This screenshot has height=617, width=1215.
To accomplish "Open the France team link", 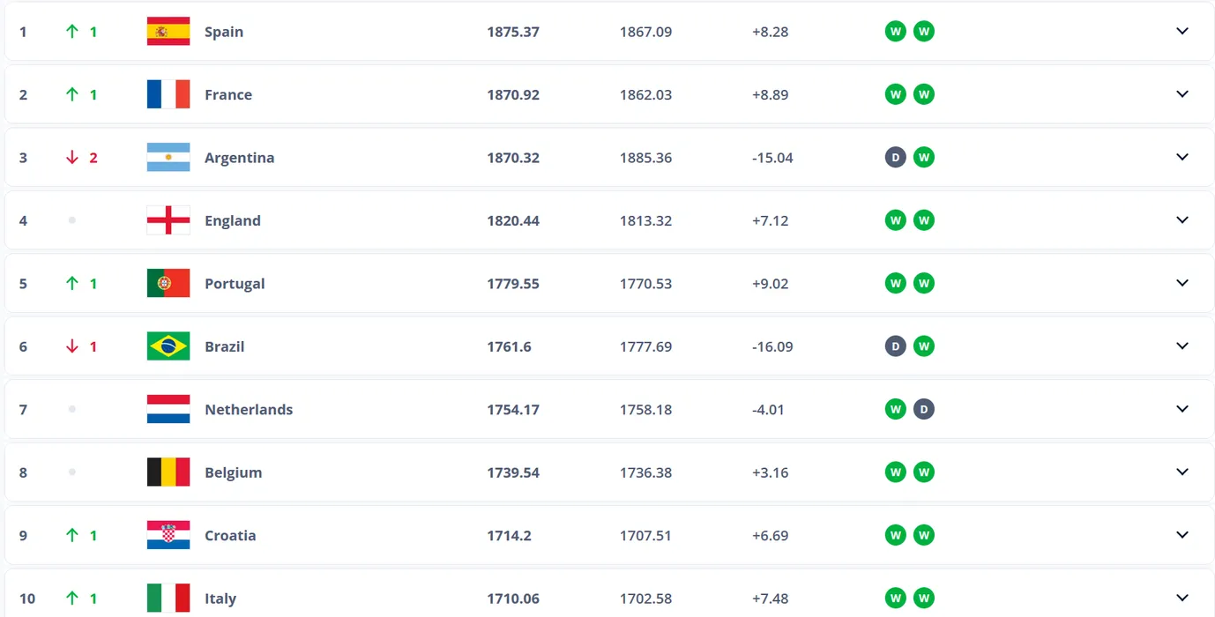I will click(x=228, y=95).
